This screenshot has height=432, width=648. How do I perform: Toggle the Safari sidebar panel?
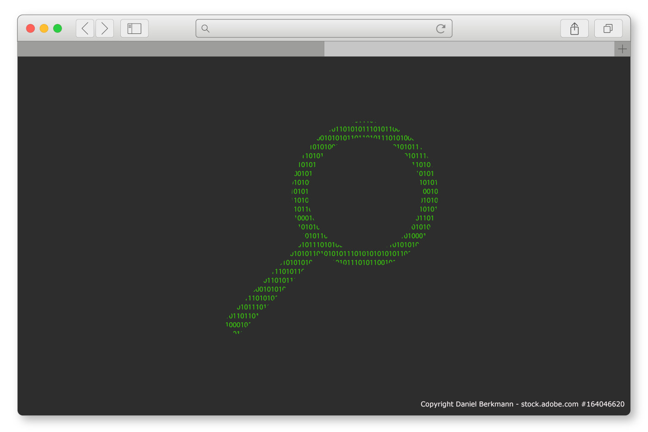point(134,28)
